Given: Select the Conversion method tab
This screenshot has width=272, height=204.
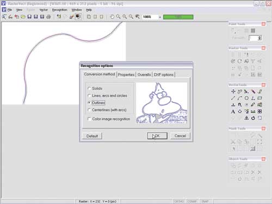Looking at the screenshot, I should point(100,74).
